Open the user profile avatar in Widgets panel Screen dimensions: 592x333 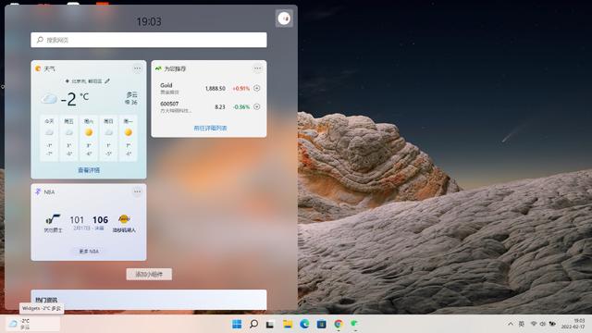tap(284, 18)
